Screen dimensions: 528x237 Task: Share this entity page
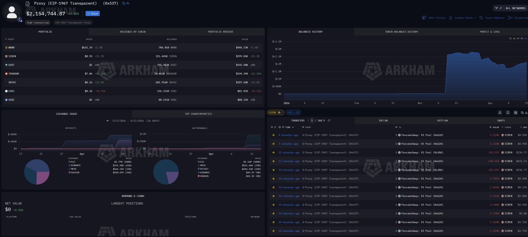pyautogui.click(x=92, y=14)
